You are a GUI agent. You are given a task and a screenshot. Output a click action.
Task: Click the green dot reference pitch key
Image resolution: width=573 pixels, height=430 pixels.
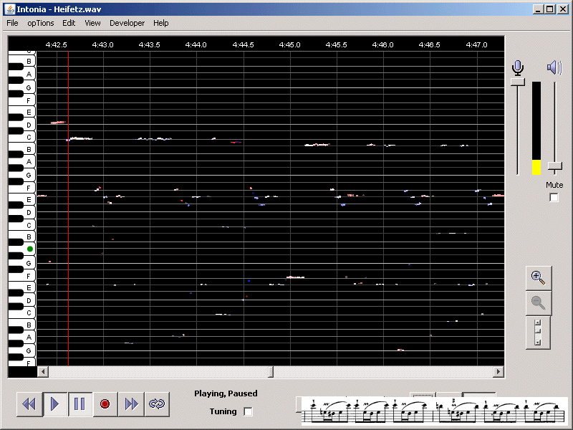[x=30, y=249]
